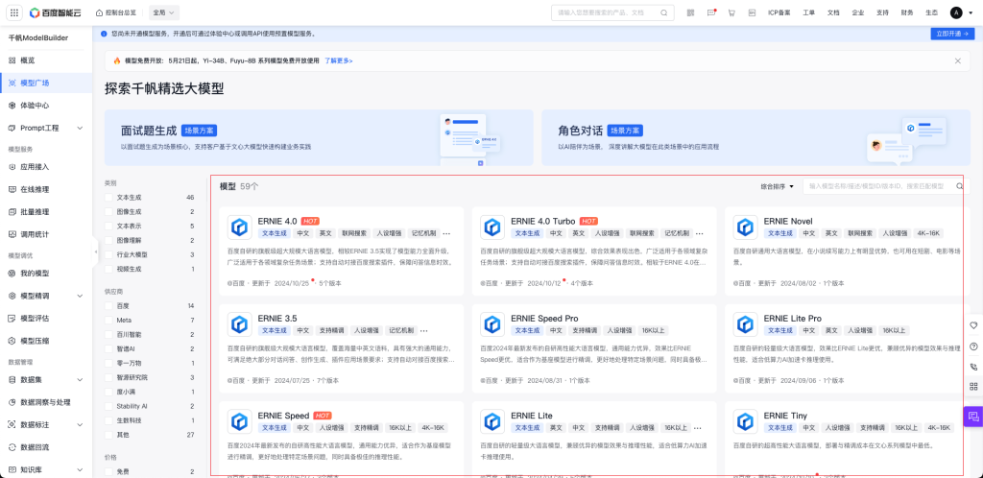Click the ERNIE 4.0 Turbo model logo

tap(492, 227)
